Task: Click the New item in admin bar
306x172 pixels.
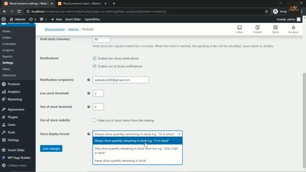Action: (x=56, y=19)
